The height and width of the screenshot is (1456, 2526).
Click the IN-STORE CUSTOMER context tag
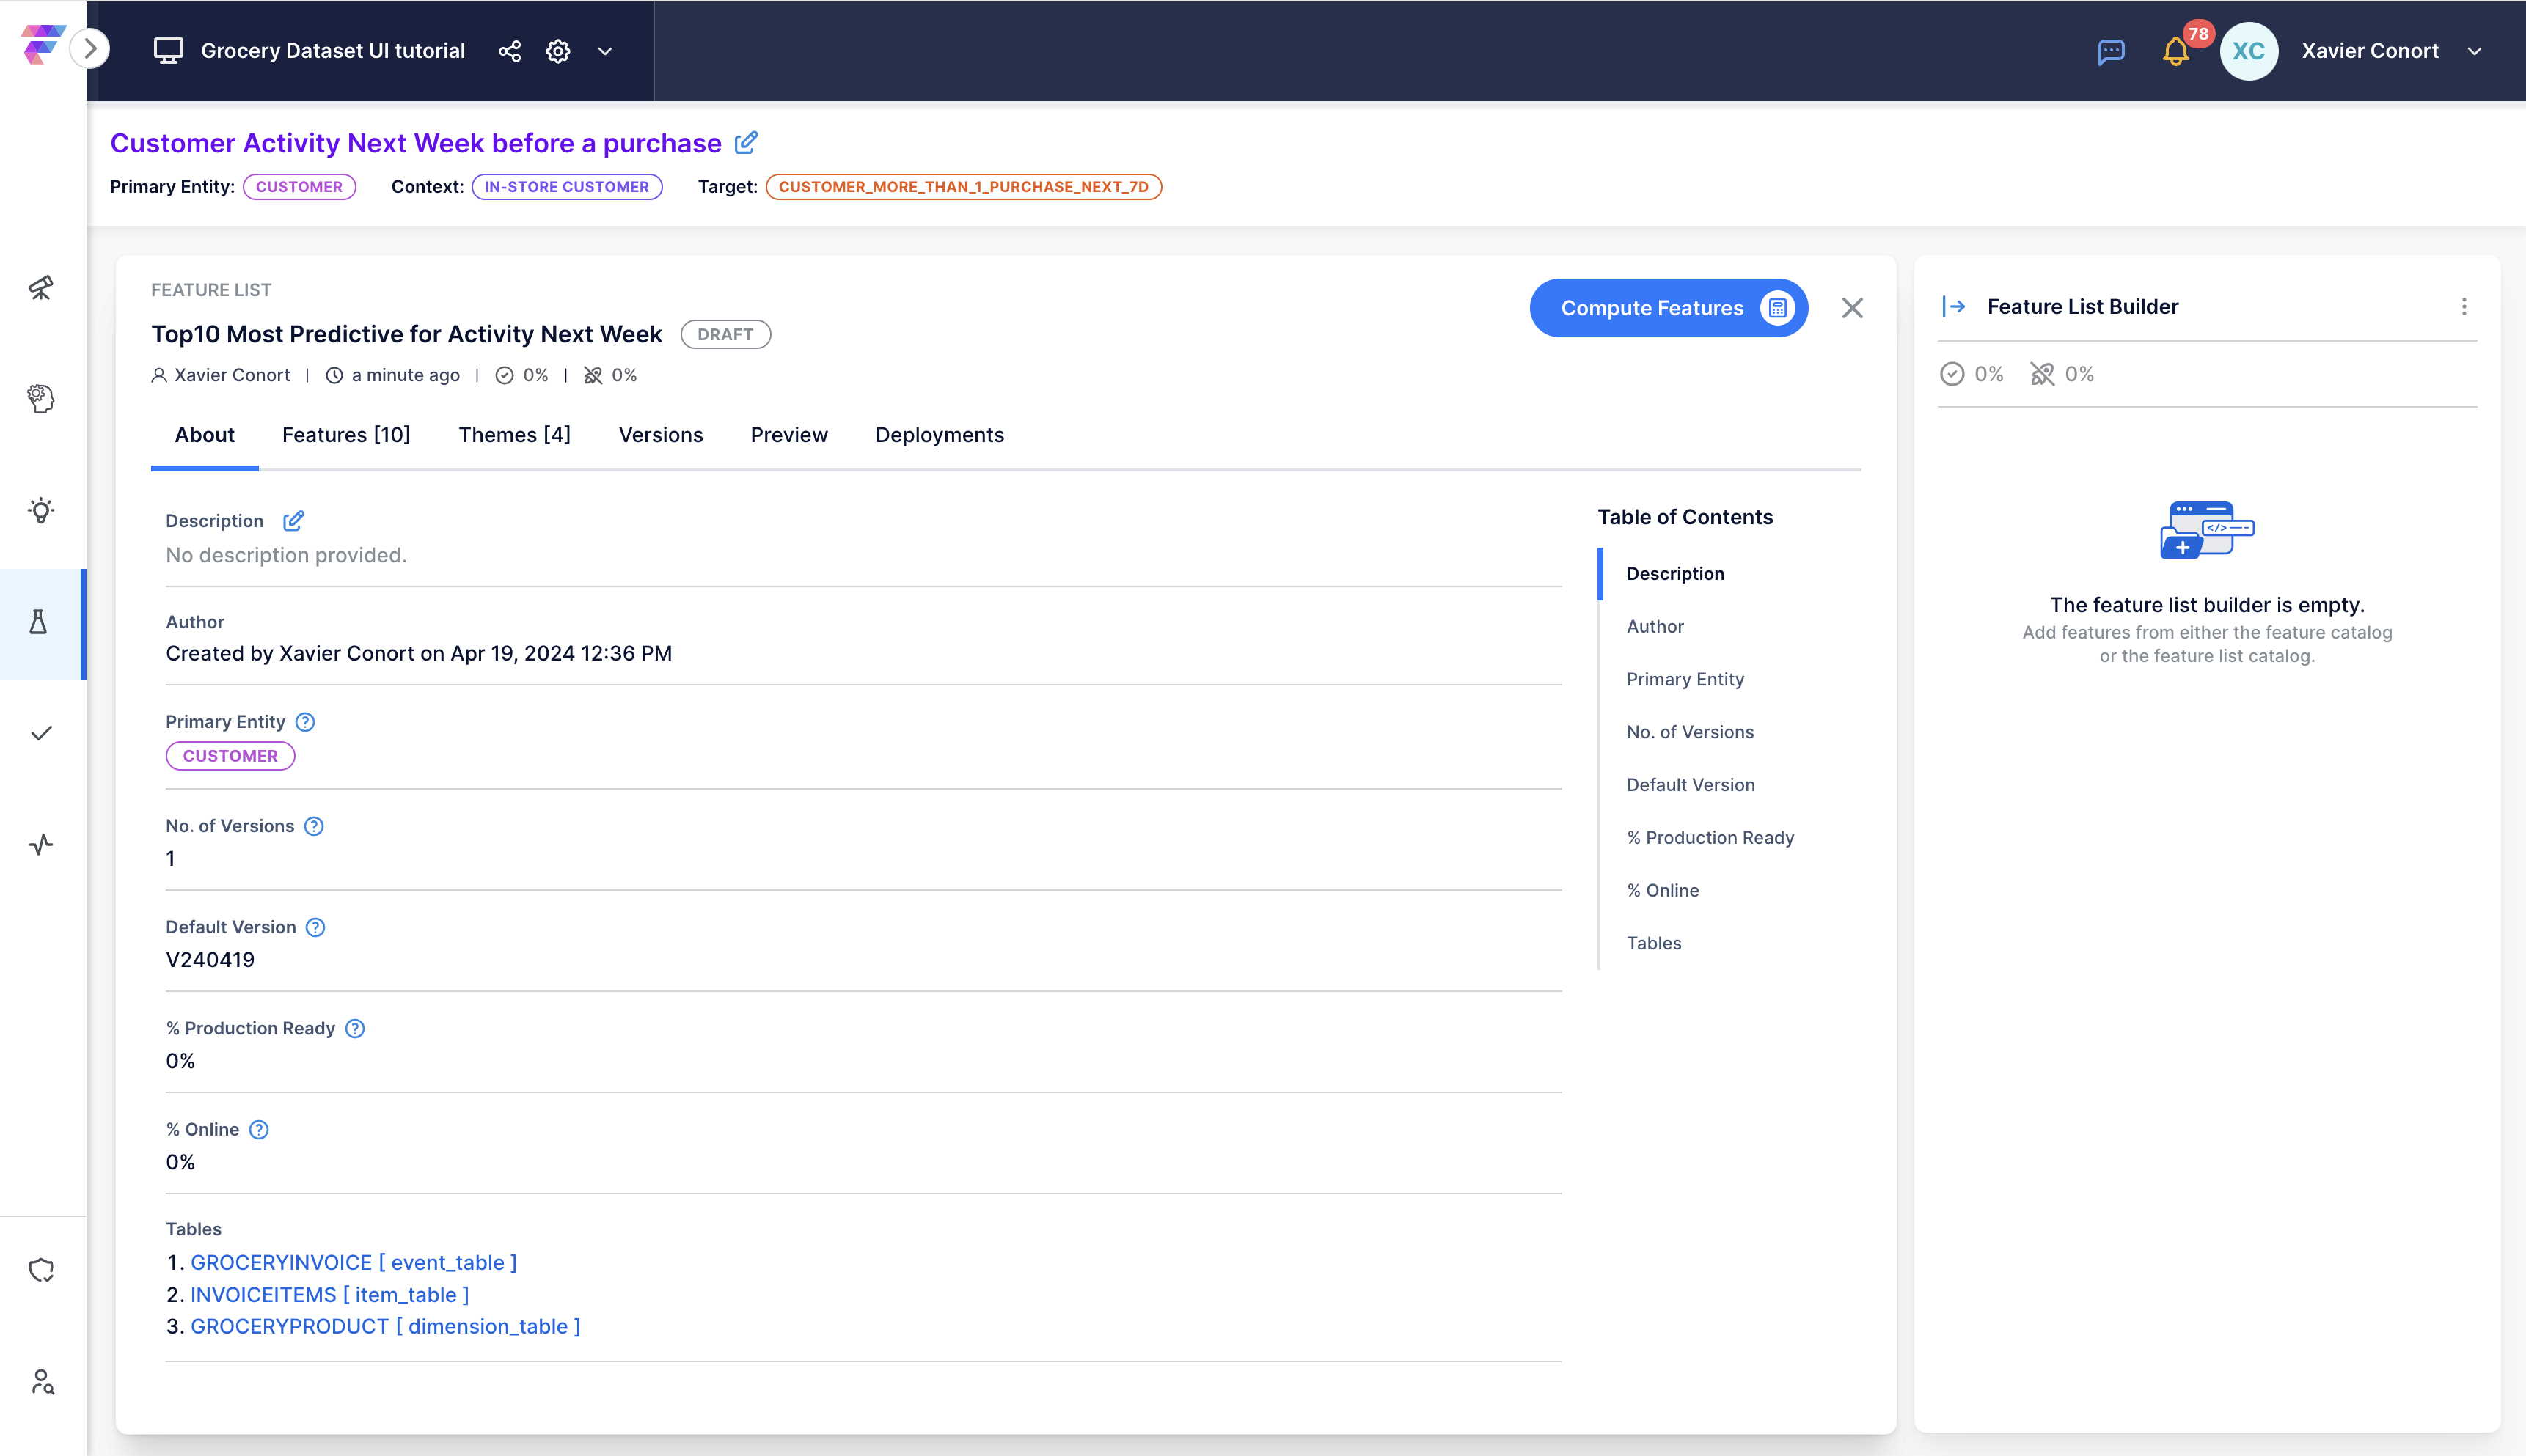pyautogui.click(x=566, y=186)
